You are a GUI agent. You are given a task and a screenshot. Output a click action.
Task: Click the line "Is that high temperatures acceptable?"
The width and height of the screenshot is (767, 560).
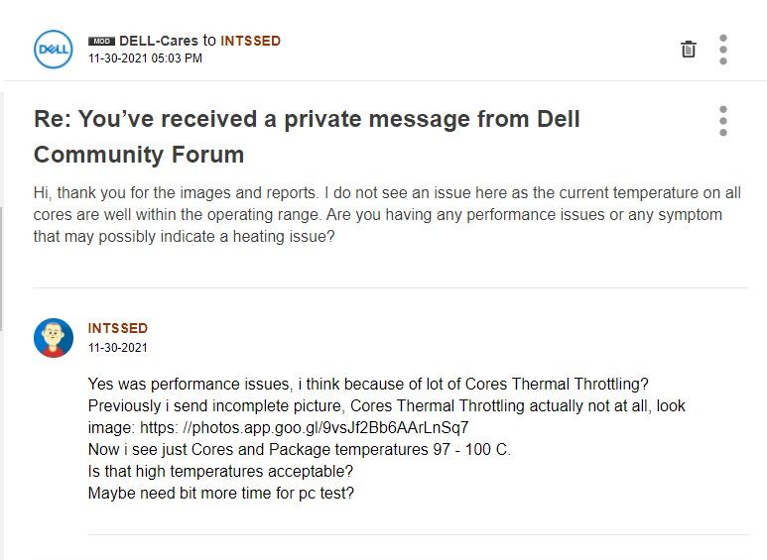(220, 470)
